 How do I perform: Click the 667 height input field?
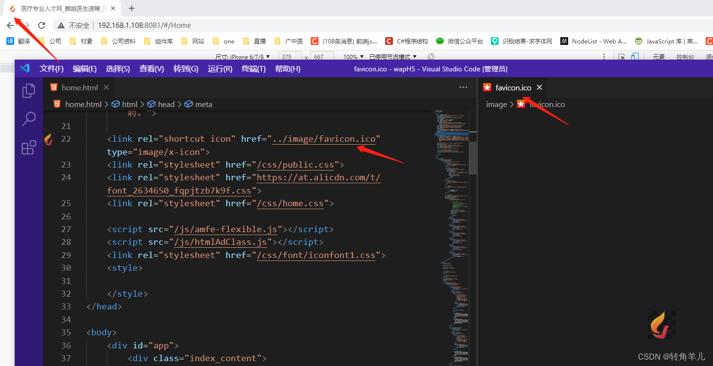pyautogui.click(x=322, y=57)
